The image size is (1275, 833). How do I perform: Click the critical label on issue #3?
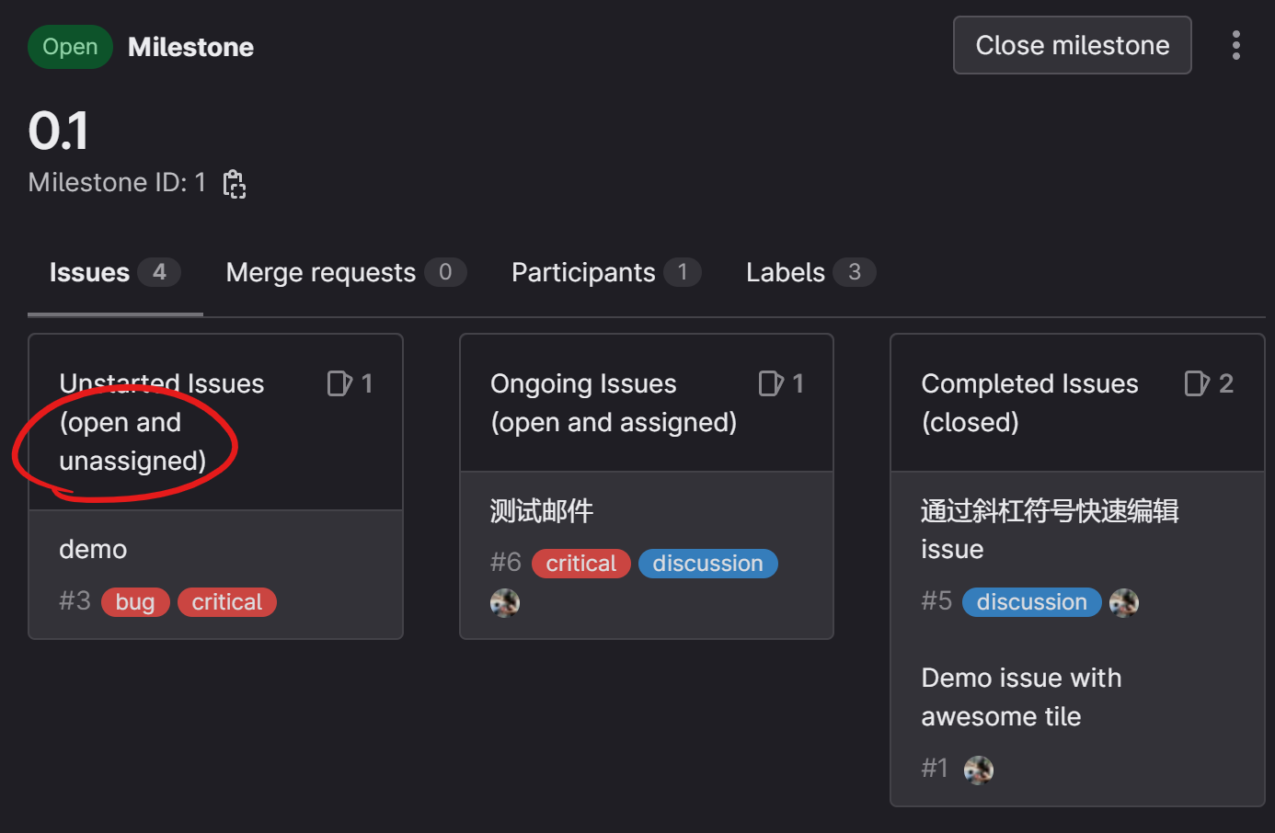click(227, 602)
